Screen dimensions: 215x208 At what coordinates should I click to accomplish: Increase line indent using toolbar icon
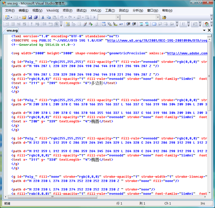pos(134,24)
